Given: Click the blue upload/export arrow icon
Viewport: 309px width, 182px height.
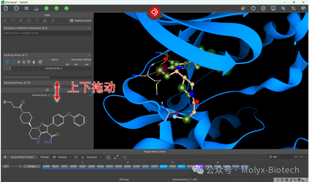Looking at the screenshot, I should (x=36, y=8).
